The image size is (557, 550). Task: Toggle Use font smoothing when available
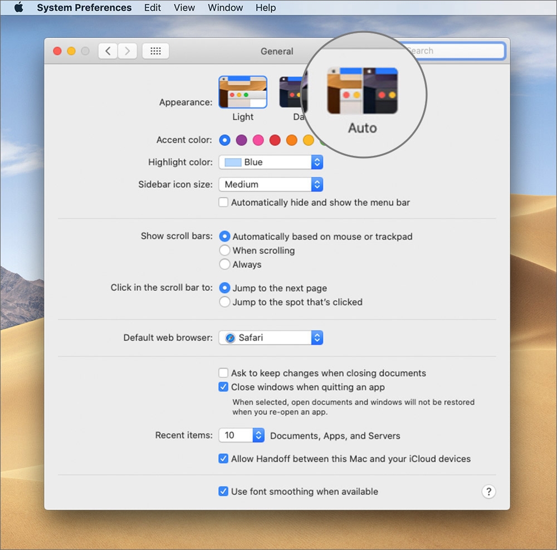(223, 492)
